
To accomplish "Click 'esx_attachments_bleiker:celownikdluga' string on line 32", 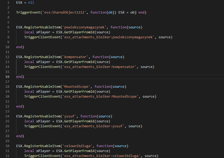I will coord(101,156).
